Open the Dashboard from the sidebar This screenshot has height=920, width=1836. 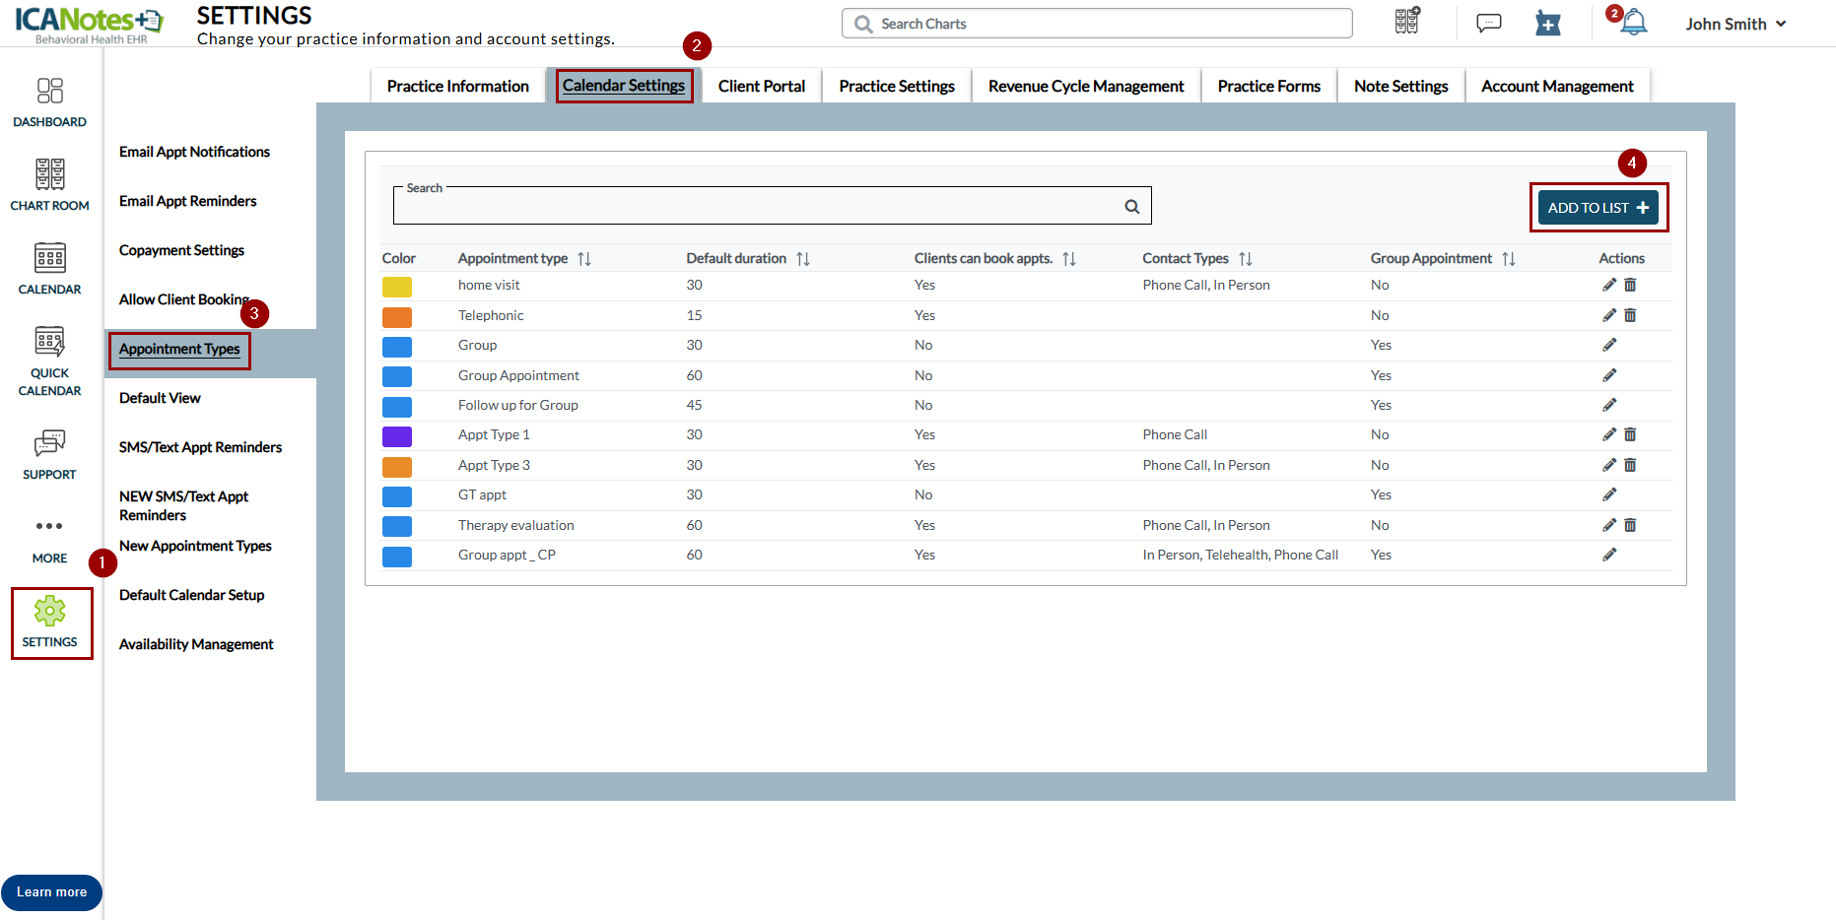pos(49,102)
